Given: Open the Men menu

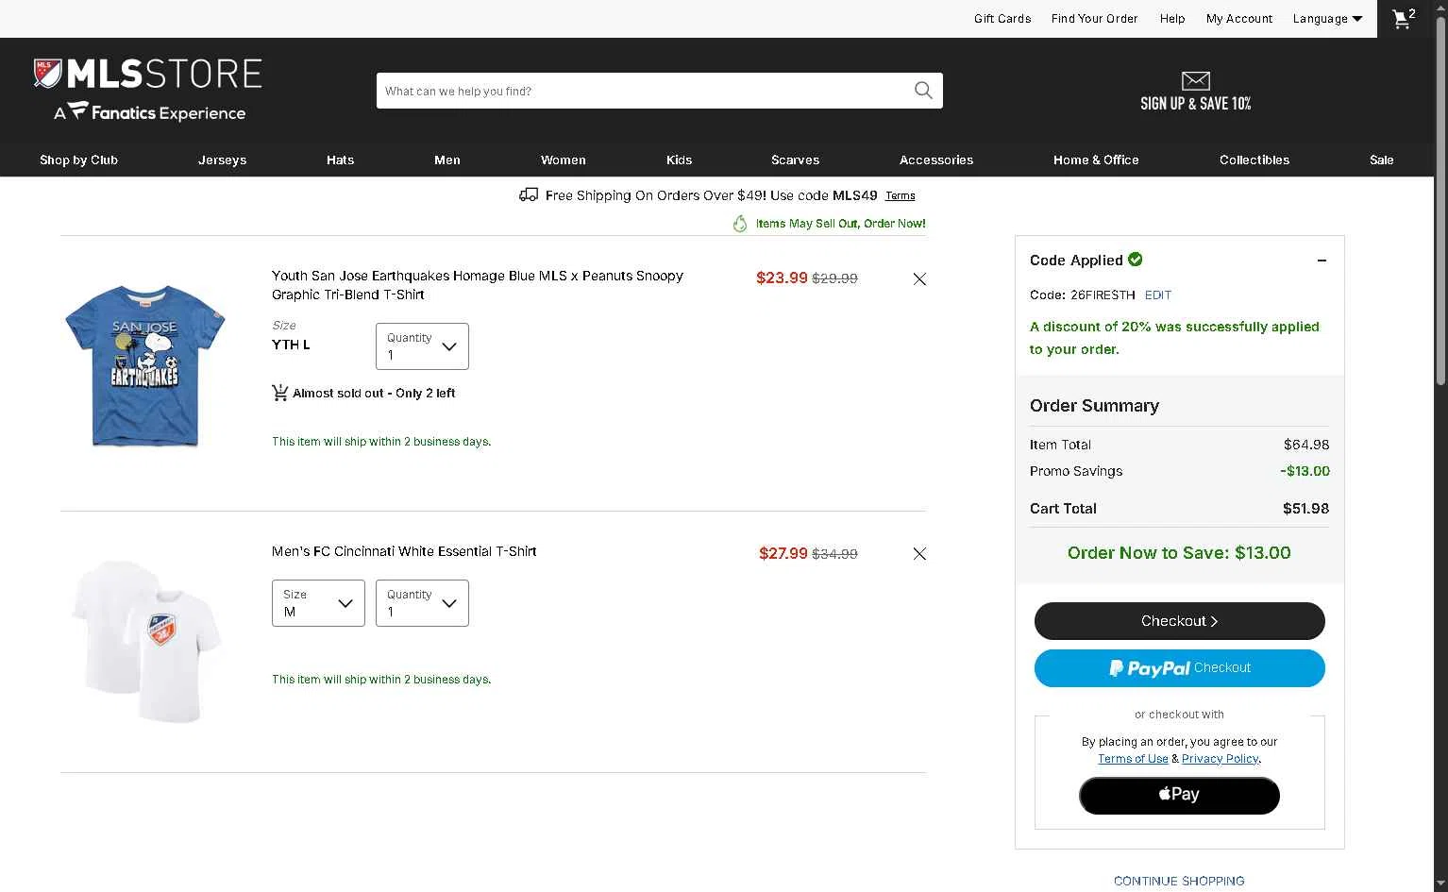Looking at the screenshot, I should pyautogui.click(x=447, y=160).
